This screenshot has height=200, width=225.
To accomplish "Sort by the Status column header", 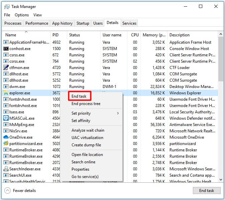I will pos(84,35).
